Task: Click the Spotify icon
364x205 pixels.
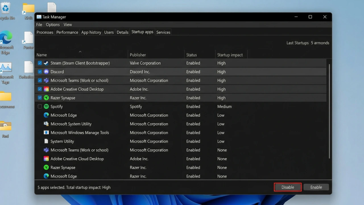Action: pyautogui.click(x=46, y=106)
